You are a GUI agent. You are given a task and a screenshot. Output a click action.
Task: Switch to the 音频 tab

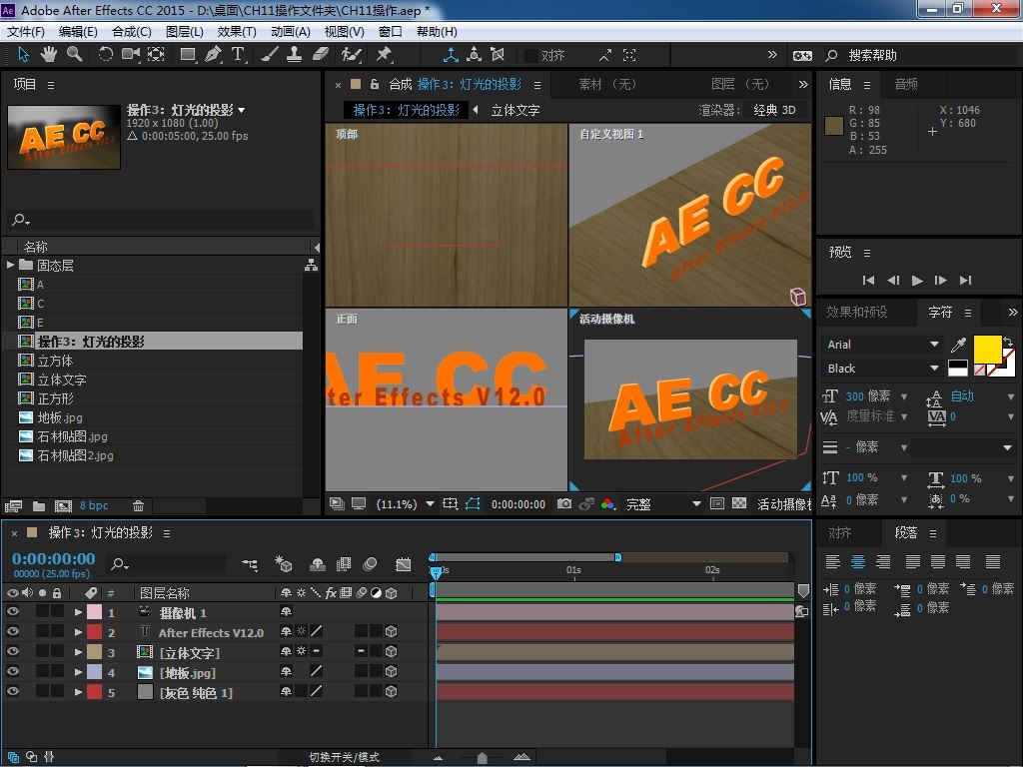coord(905,84)
